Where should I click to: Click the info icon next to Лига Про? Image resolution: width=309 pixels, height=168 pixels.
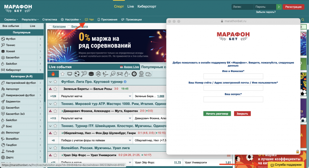pyautogui.click(x=125, y=82)
